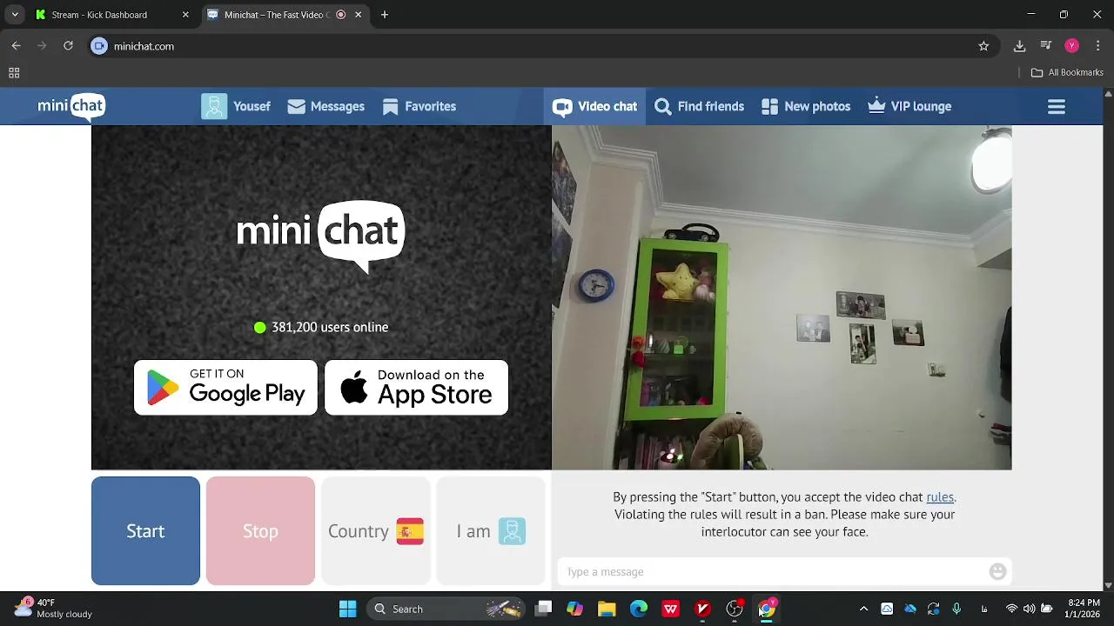The height and width of the screenshot is (626, 1114).
Task: Select the Video chat tab
Action: point(594,106)
